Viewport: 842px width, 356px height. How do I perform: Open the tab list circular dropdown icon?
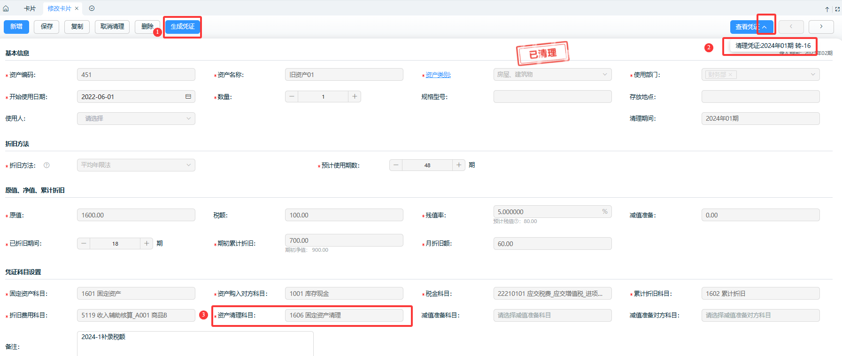[x=92, y=8]
